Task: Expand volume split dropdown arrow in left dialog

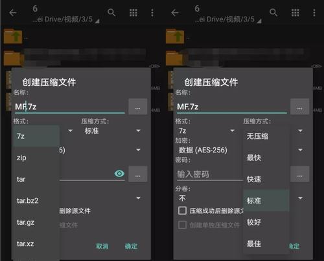Action: tap(138, 198)
